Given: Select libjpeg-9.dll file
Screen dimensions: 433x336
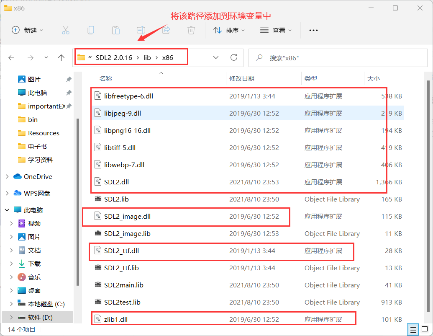Looking at the screenshot, I should 122,114.
